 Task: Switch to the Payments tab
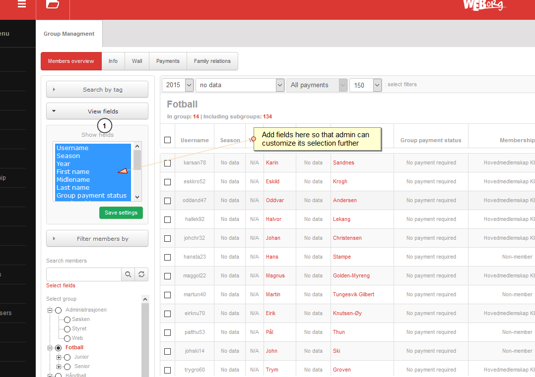pyautogui.click(x=168, y=61)
